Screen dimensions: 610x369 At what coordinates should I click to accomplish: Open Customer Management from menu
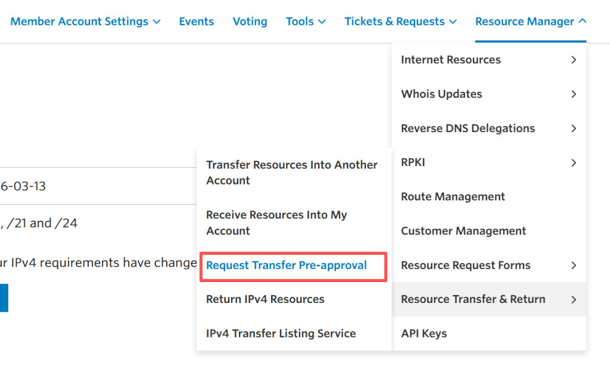[x=463, y=231]
